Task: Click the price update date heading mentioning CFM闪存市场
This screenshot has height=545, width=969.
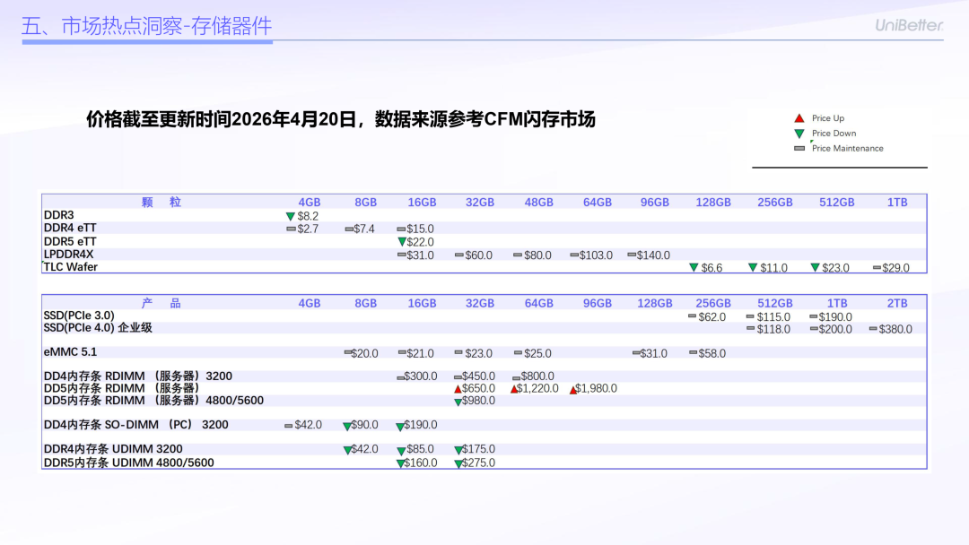Action: click(x=341, y=119)
